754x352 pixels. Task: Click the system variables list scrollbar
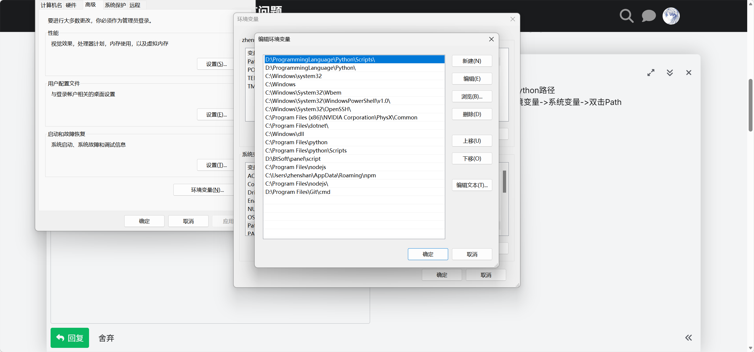tap(504, 181)
